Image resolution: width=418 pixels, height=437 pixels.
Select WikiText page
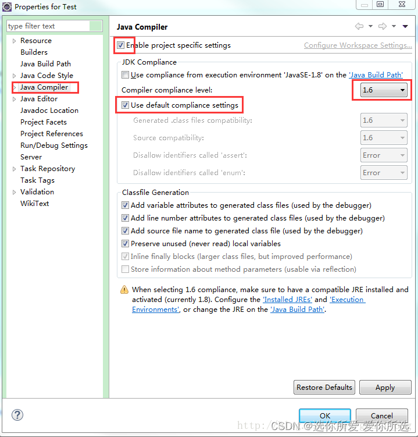(x=34, y=204)
